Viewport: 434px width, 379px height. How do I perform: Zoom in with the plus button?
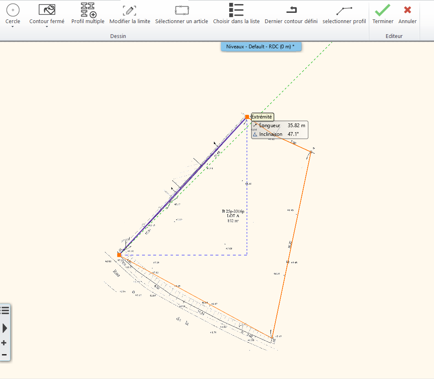(4, 343)
